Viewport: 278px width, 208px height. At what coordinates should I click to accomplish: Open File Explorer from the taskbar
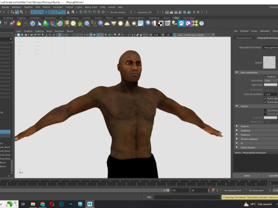pyautogui.click(x=33, y=204)
